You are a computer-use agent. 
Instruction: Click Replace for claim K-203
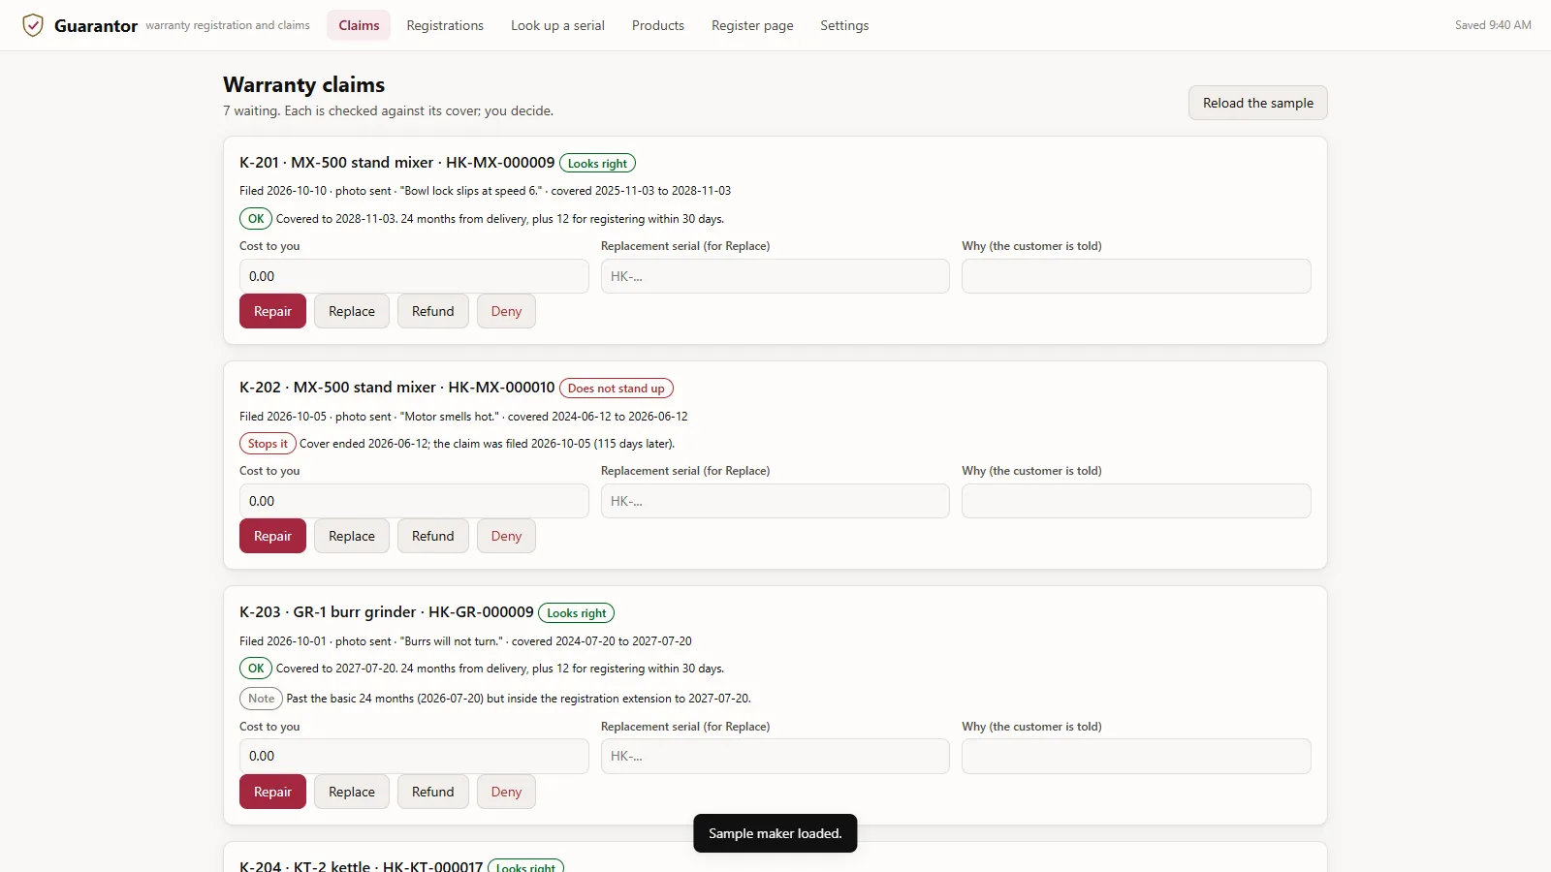click(352, 792)
